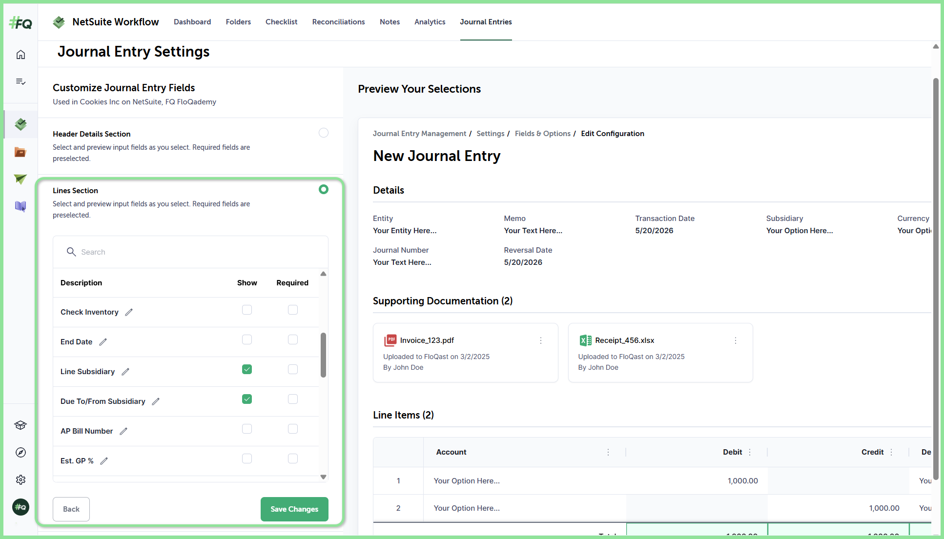Switch to the Folders tab

[x=238, y=22]
